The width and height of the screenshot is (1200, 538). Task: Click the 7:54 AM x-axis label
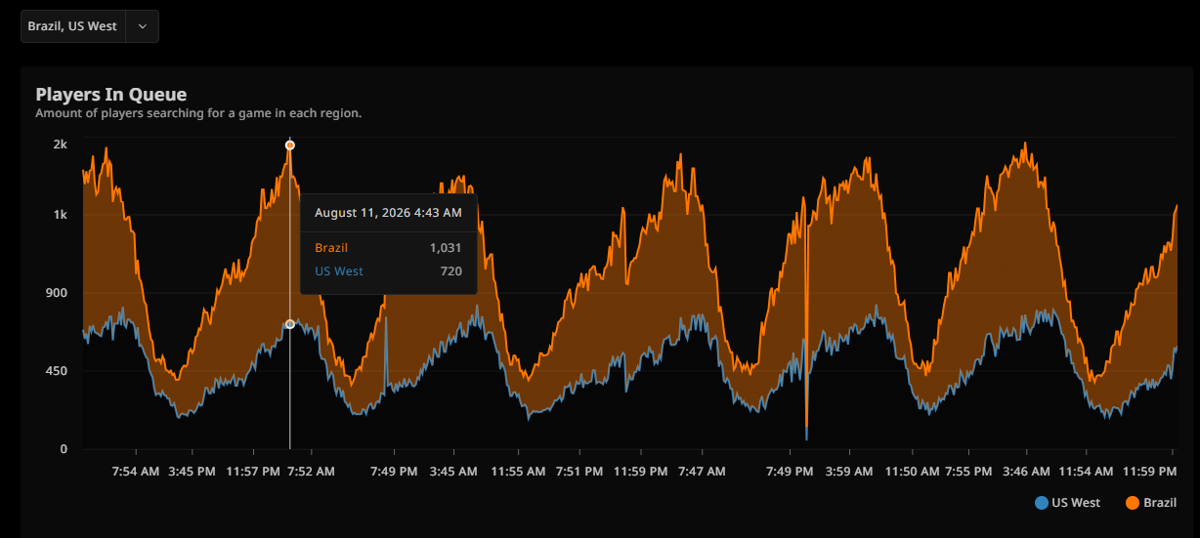tap(135, 472)
